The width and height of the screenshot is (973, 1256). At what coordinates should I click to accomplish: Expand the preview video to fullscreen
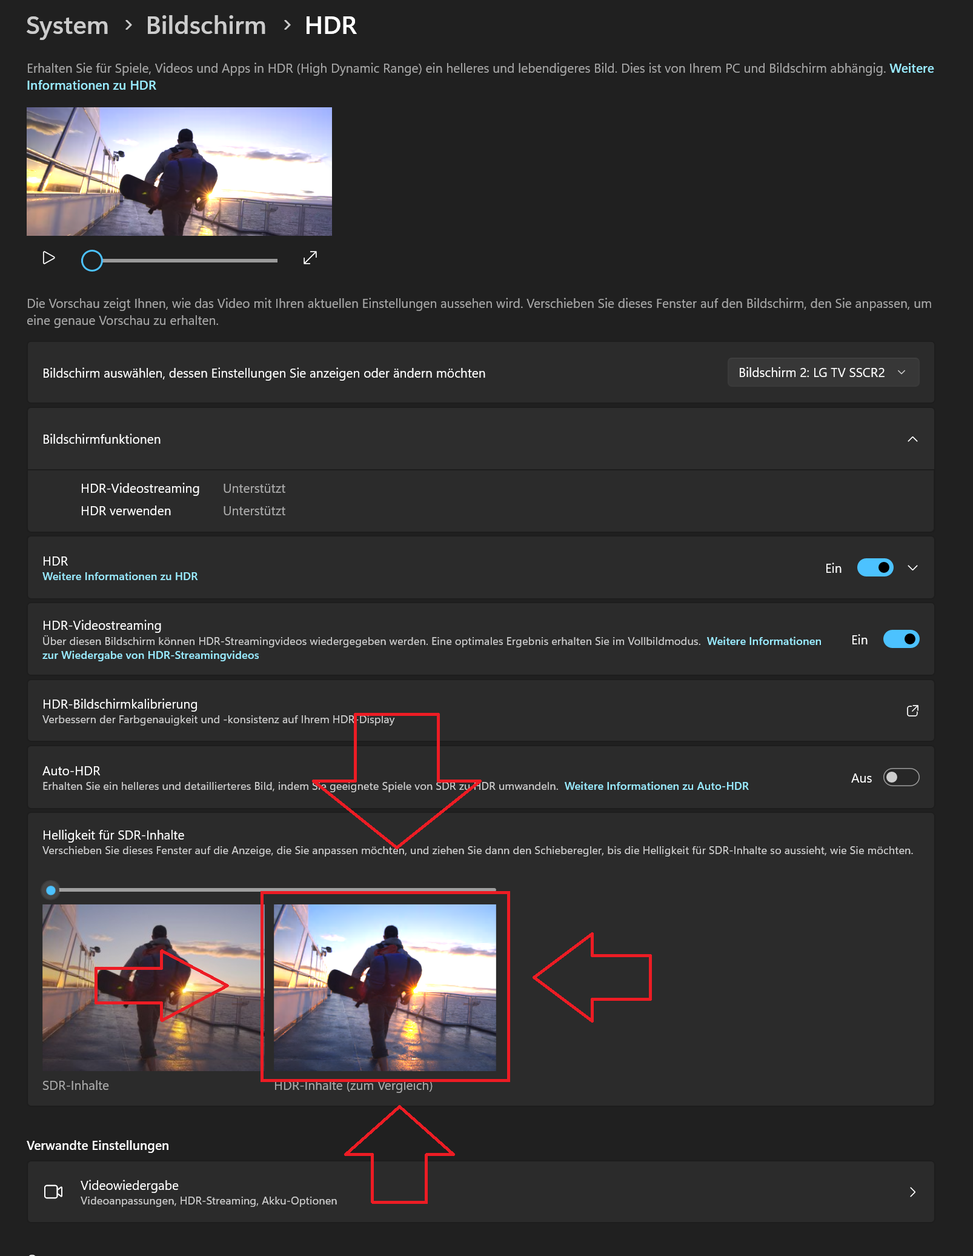point(310,258)
